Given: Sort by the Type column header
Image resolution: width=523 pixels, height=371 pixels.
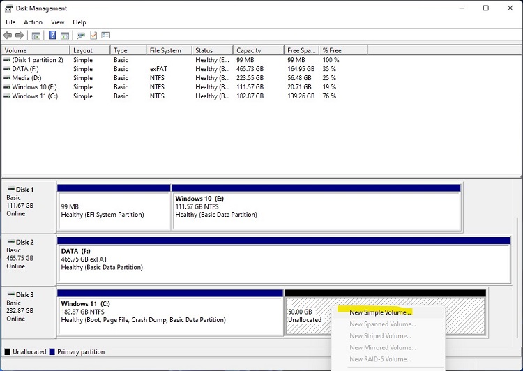Looking at the screenshot, I should (x=128, y=50).
